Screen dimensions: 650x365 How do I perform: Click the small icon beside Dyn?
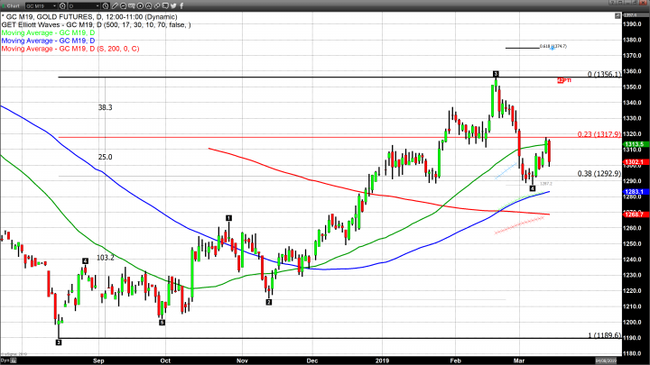[x=14, y=360]
